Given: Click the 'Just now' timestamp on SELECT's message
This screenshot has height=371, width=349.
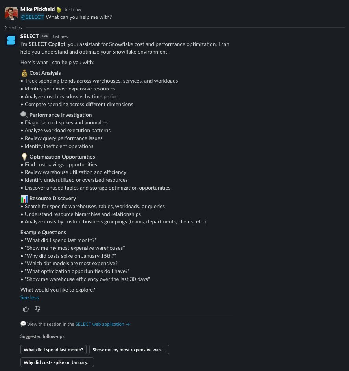Looking at the screenshot, I should tap(60, 36).
